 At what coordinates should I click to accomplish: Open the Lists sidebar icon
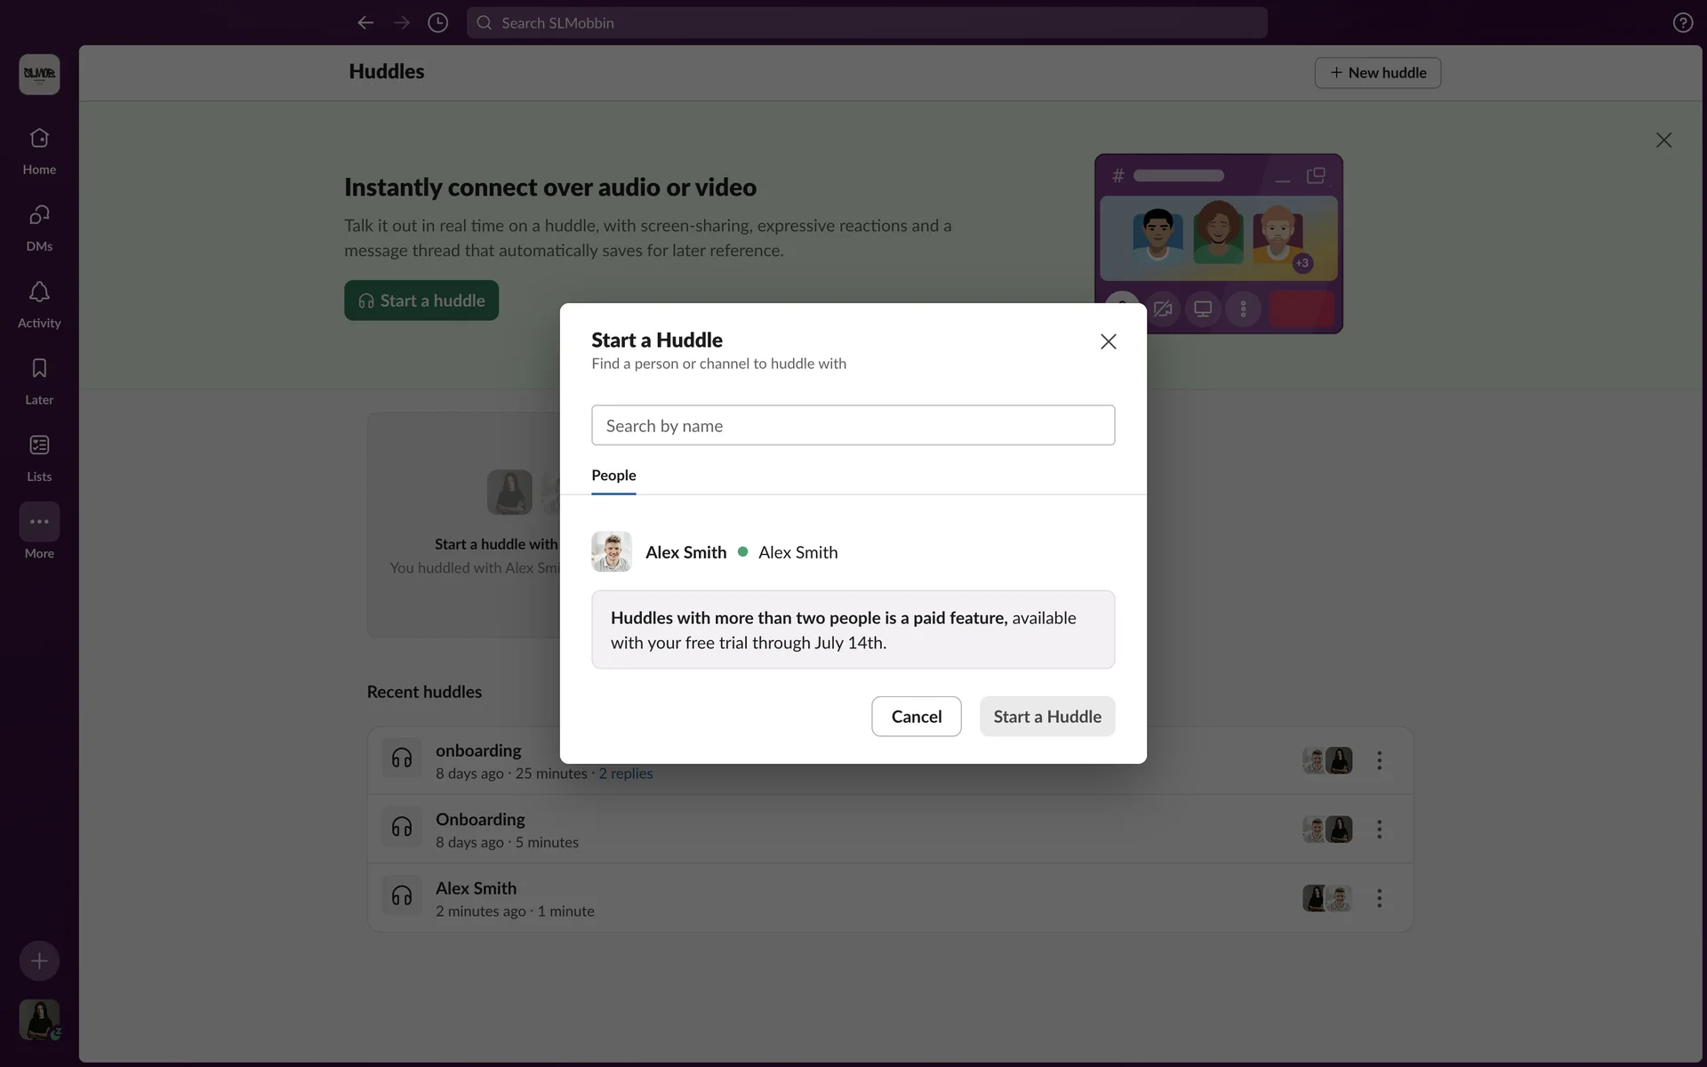point(39,445)
